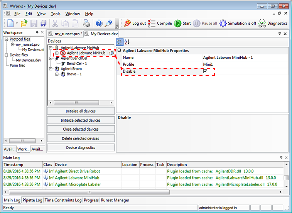This screenshot has width=292, height=213.
Task: Open the Tools menu
Action: click(x=56, y=14)
